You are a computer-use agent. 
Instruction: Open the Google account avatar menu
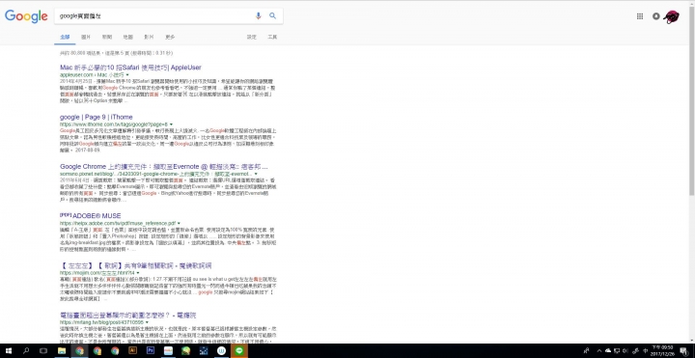(x=672, y=16)
